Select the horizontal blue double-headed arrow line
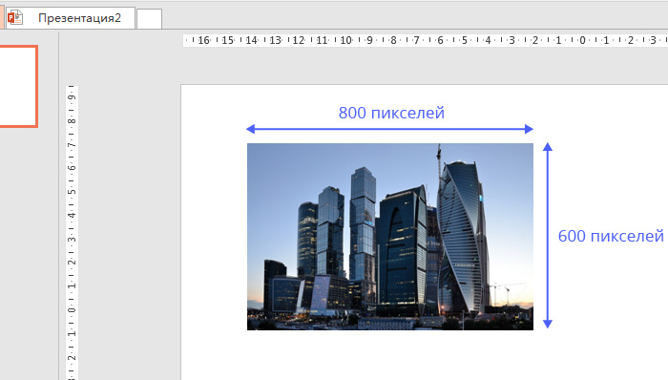 coord(389,129)
